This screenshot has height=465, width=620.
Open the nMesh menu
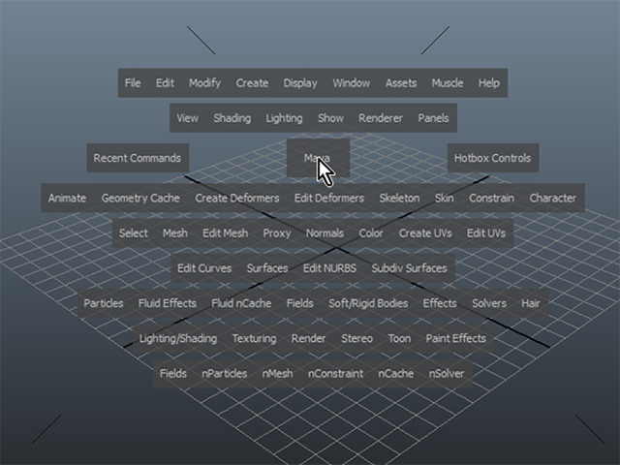point(278,374)
